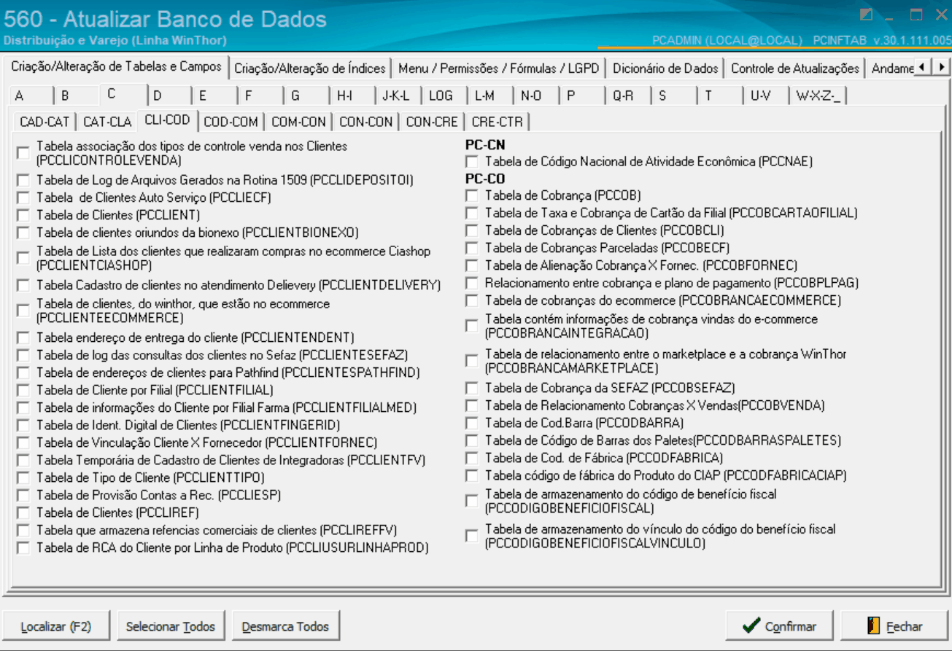Screen dimensions: 952x651
Task: Check the PCCOBRANCAINTEGRACAO checkbox
Action: point(472,326)
